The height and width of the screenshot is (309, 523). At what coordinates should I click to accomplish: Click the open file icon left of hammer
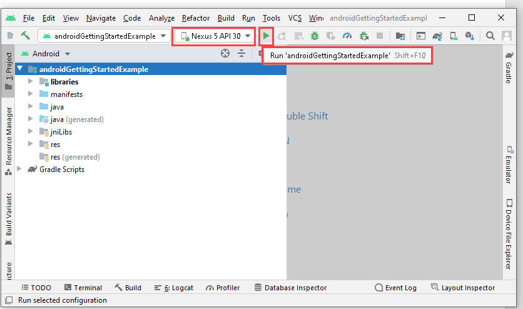click(11, 36)
